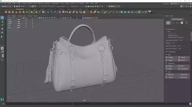
Task: Collapse the Mesh section
Action: click(x=166, y=55)
